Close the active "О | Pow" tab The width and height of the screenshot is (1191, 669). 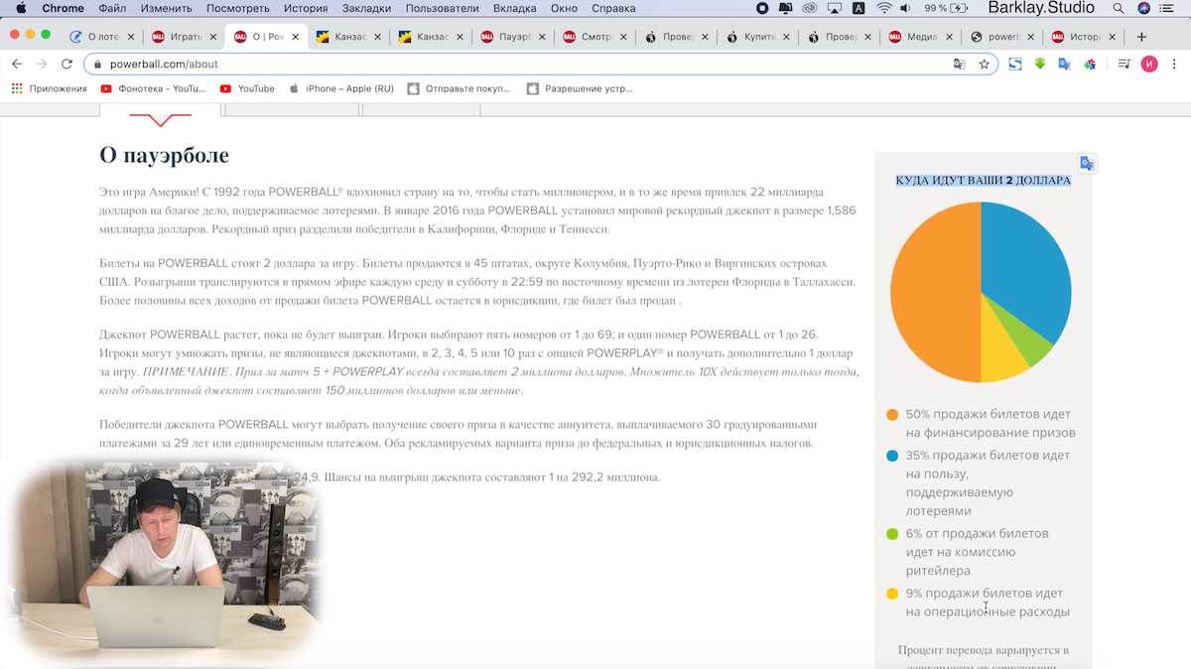[x=294, y=37]
